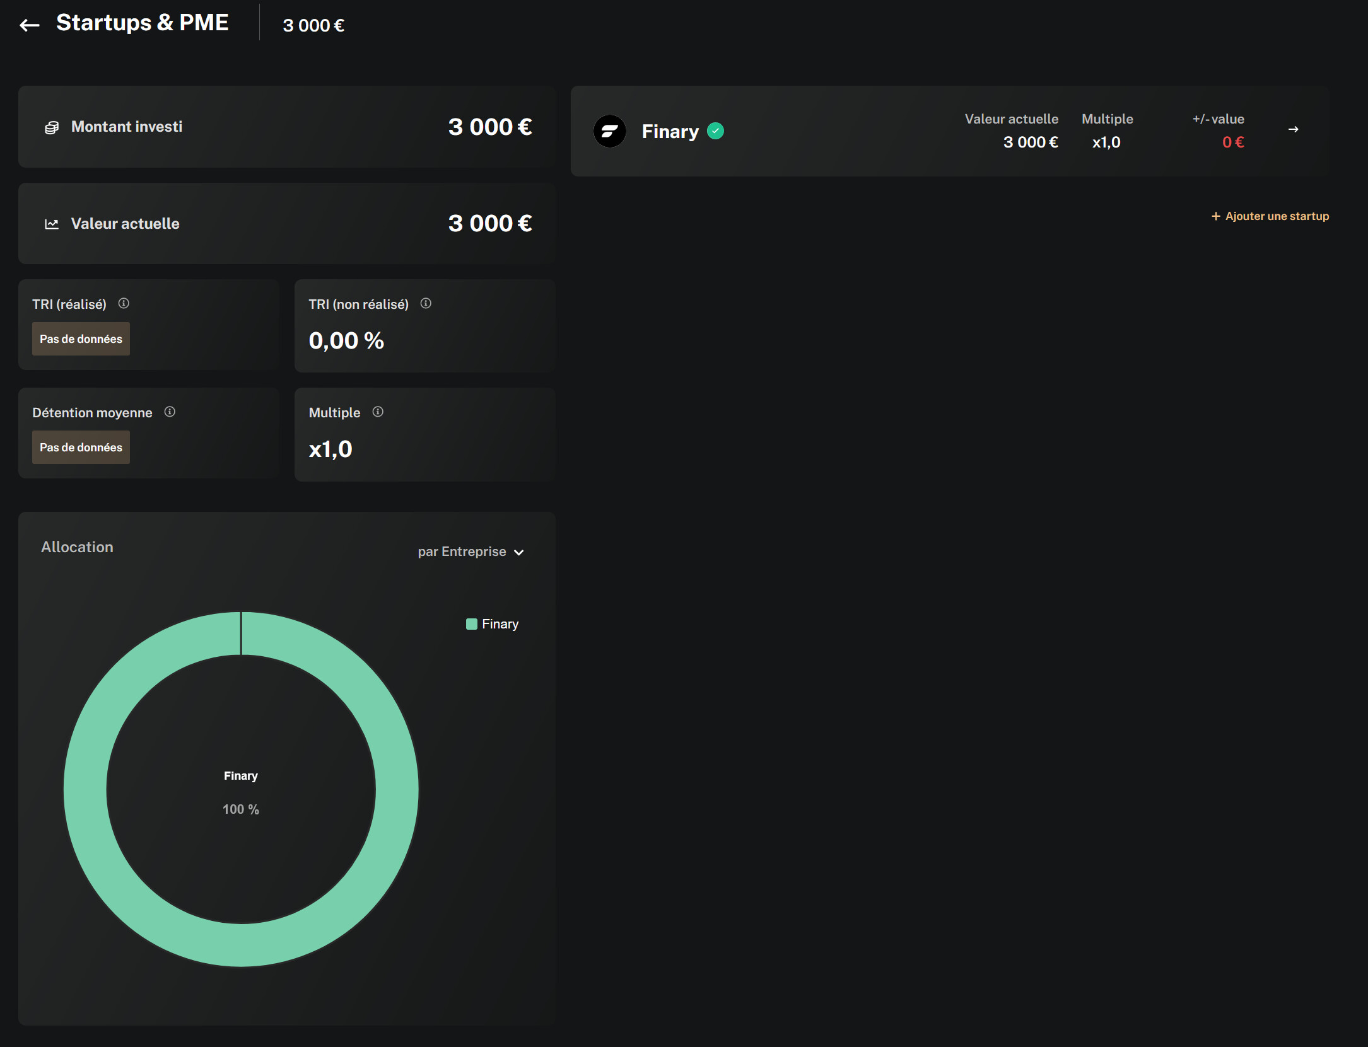This screenshot has height=1047, width=1368.
Task: Click the Finary legend color swatch
Action: [471, 624]
